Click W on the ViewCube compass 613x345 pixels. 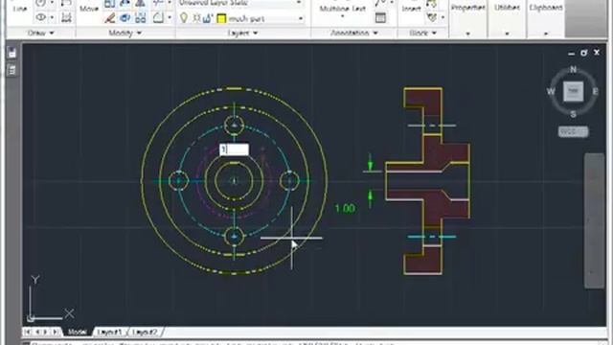point(551,92)
